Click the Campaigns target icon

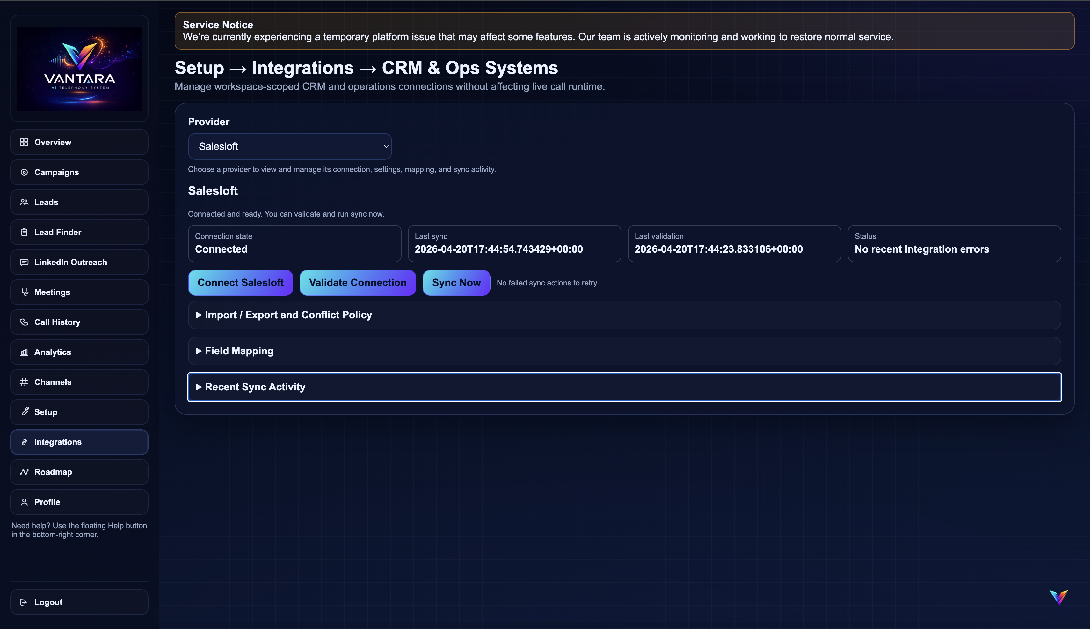(24, 172)
